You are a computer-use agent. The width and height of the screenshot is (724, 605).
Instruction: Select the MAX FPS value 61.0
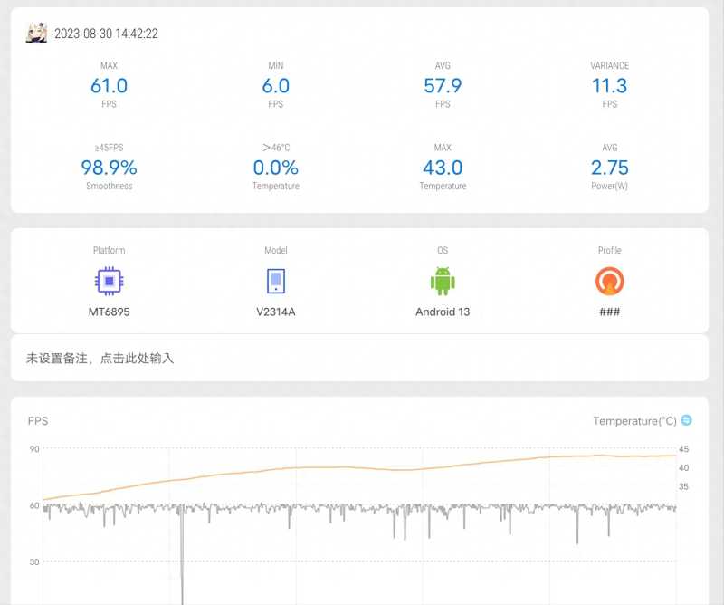pos(109,86)
